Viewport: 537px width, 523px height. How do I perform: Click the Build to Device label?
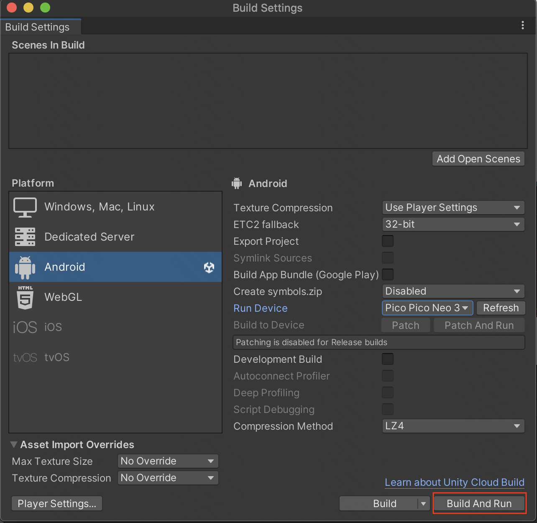[269, 325]
